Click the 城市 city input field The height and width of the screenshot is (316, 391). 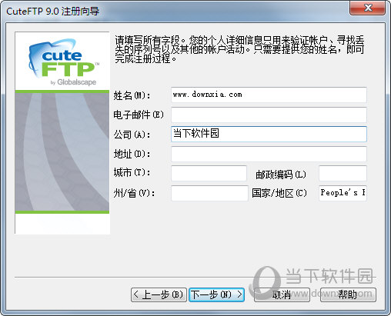[209, 173]
